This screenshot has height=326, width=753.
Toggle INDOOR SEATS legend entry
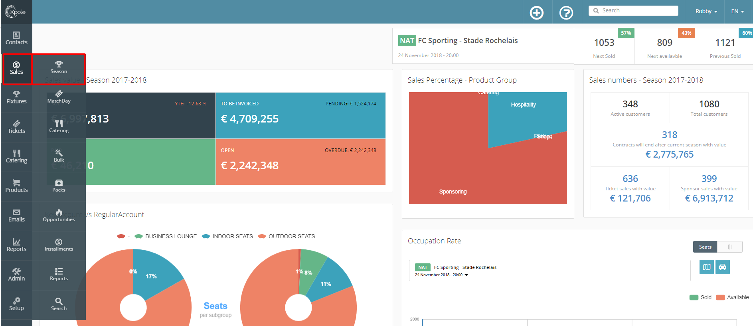(227, 237)
